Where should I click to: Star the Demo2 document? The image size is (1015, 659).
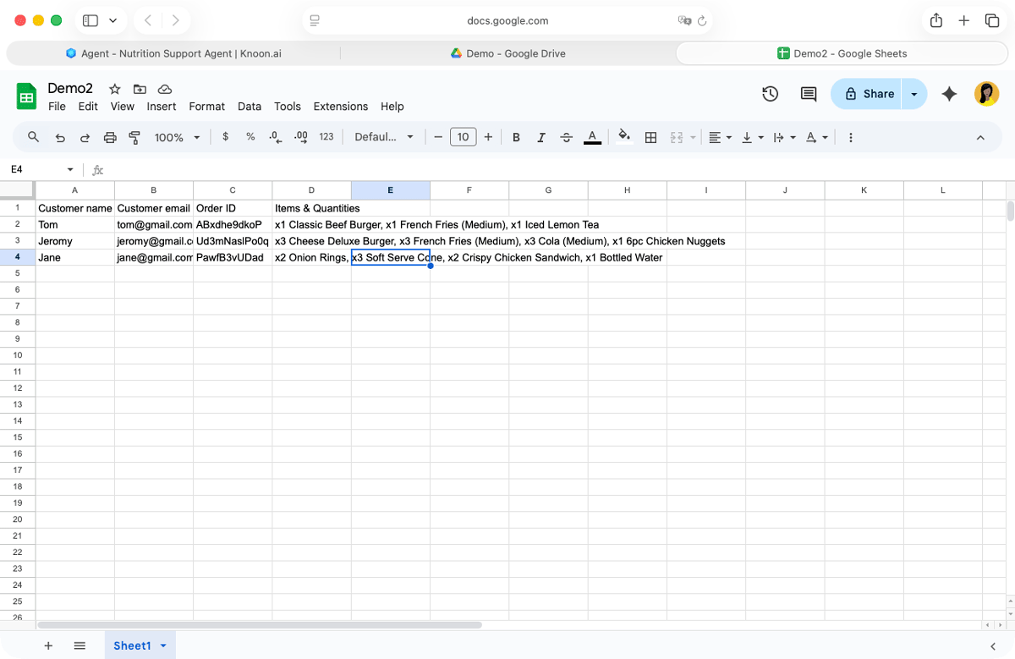(x=114, y=88)
